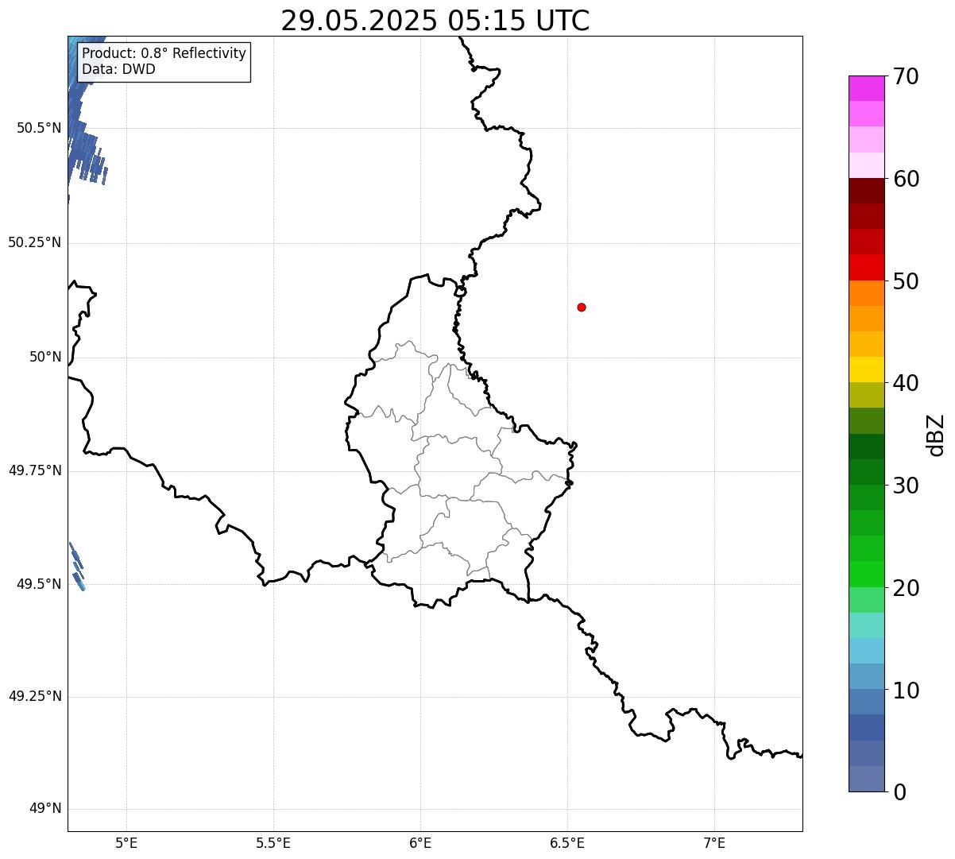This screenshot has width=955, height=859.
Task: Click the 50.5°N latitude label
Action: (39, 128)
